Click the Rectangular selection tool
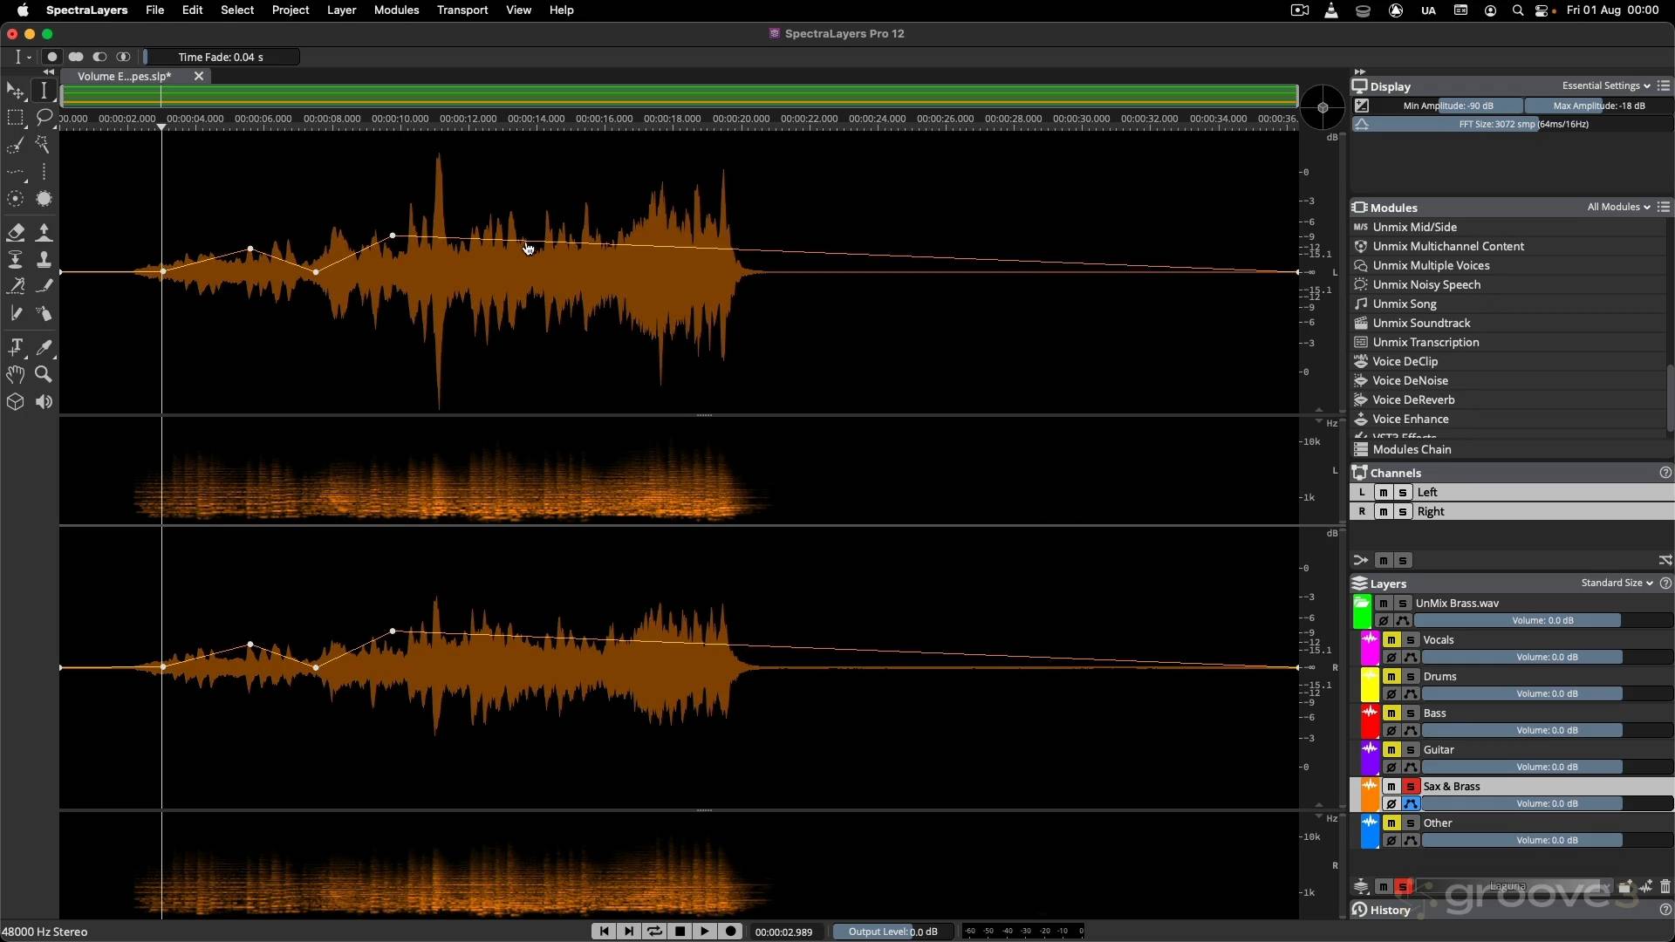Image resolution: width=1675 pixels, height=942 pixels. coord(15,118)
